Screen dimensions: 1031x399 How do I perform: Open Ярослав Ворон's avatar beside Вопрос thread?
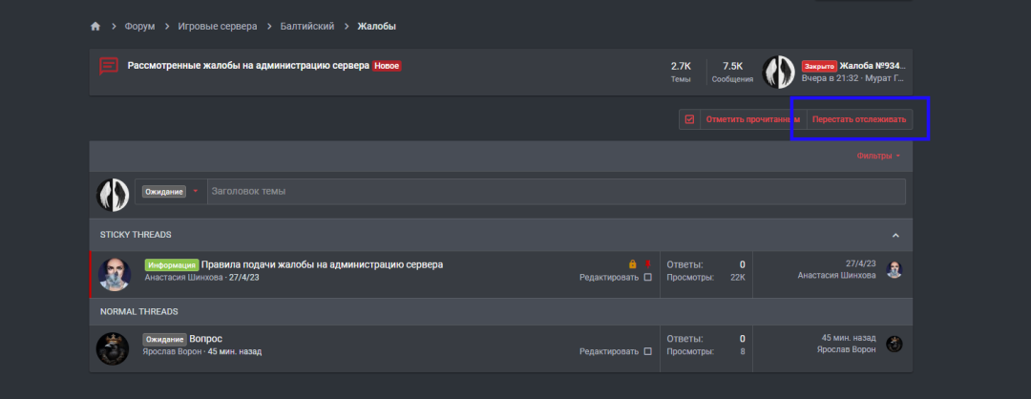[x=113, y=348]
